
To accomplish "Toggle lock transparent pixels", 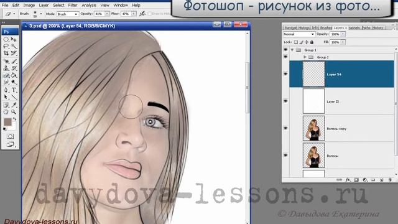I will pyautogui.click(x=296, y=42).
